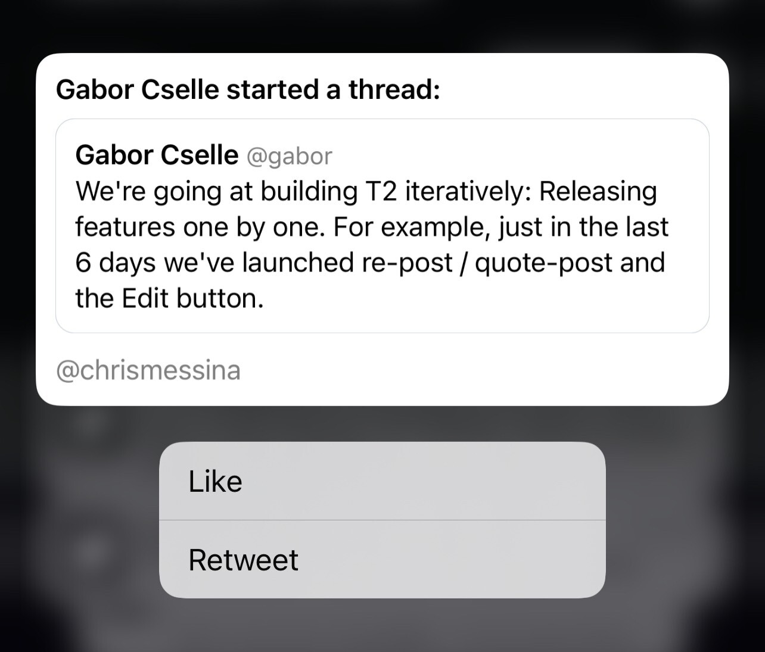Click the 'features one by one' tweet line
Image resolution: width=765 pixels, height=652 pixels.
pos(372,227)
